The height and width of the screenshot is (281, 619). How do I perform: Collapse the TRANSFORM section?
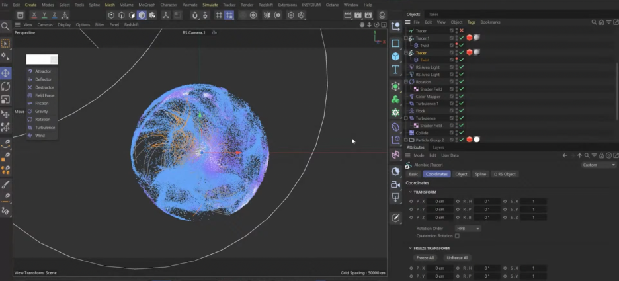[410, 192]
